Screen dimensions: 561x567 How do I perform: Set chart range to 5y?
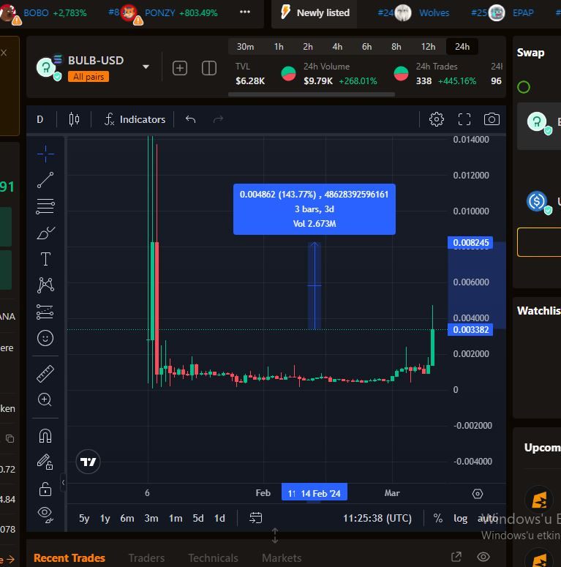[x=84, y=518]
